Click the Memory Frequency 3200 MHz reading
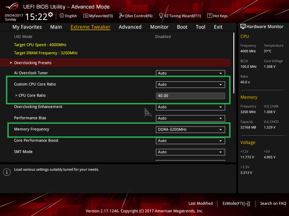 click(x=248, y=112)
